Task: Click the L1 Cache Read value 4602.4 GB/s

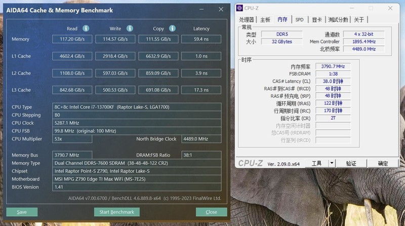Action: point(72,56)
